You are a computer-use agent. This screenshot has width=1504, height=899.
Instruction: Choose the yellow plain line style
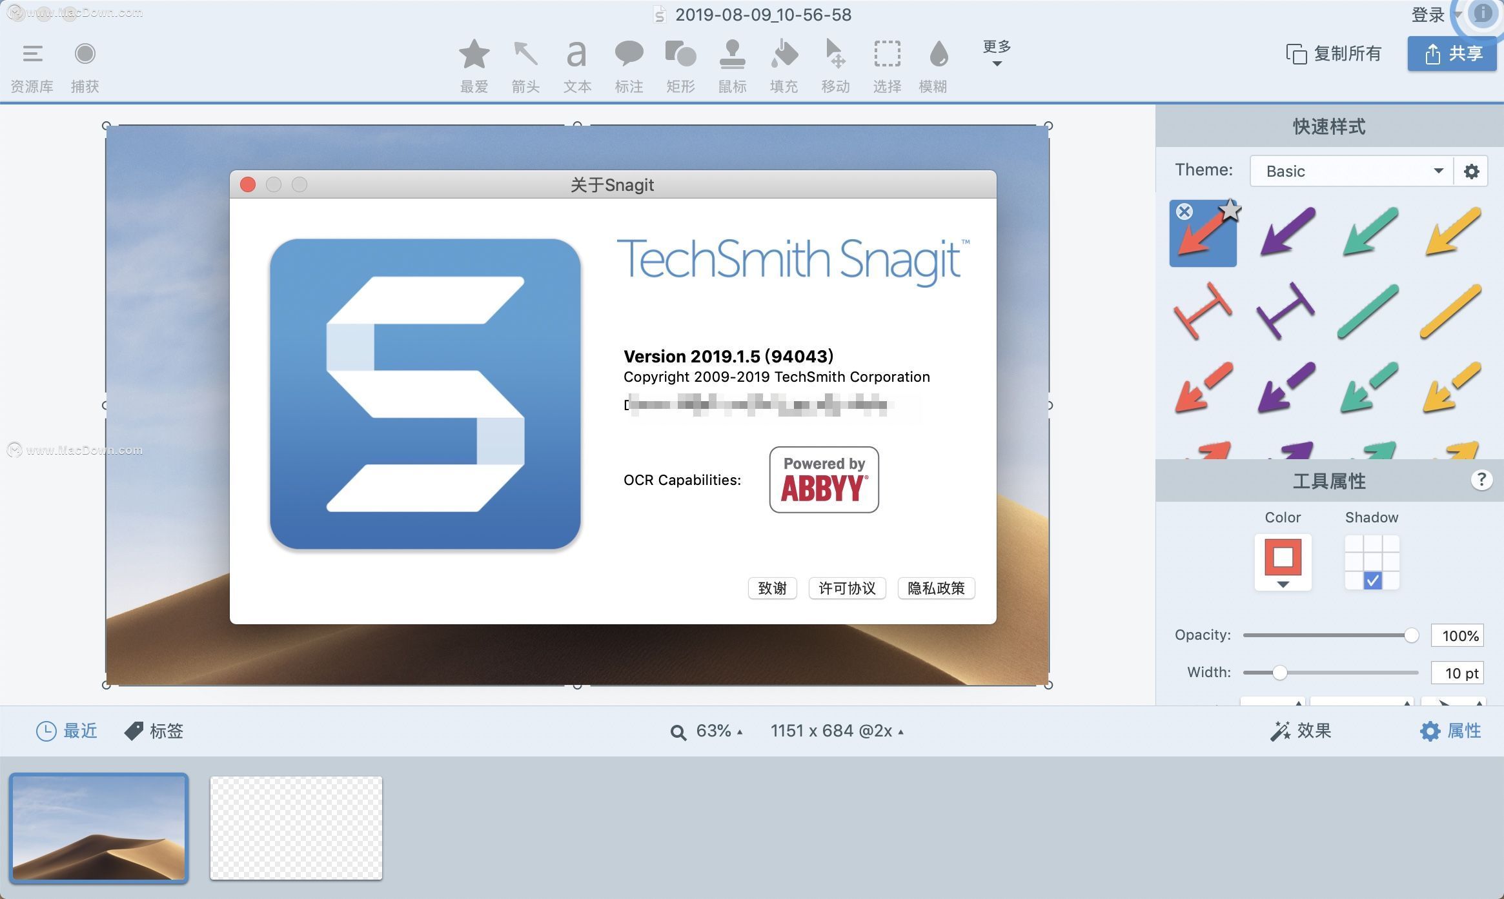(x=1451, y=311)
